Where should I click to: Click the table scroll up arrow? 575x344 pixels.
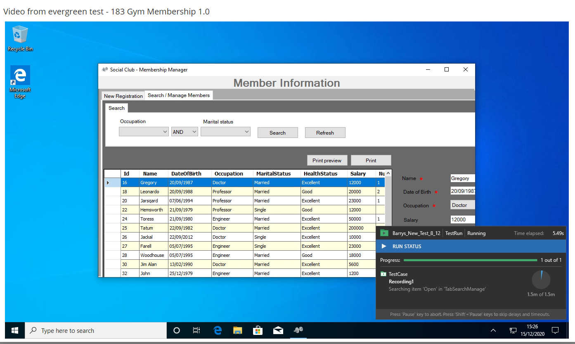pos(388,173)
